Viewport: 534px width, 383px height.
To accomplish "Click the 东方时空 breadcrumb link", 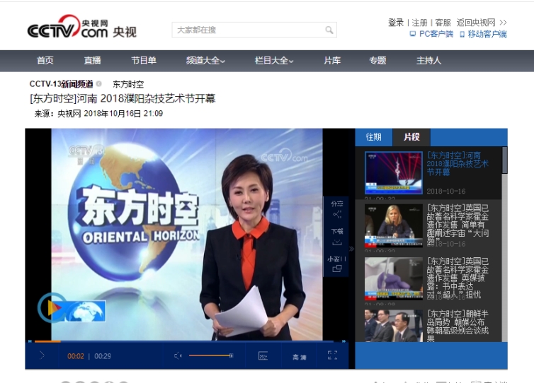I will [x=128, y=84].
